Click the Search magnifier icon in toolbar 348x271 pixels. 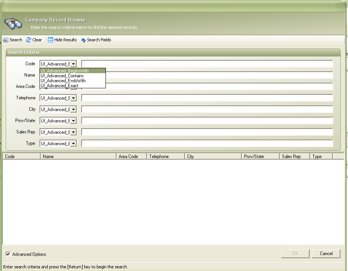point(6,40)
